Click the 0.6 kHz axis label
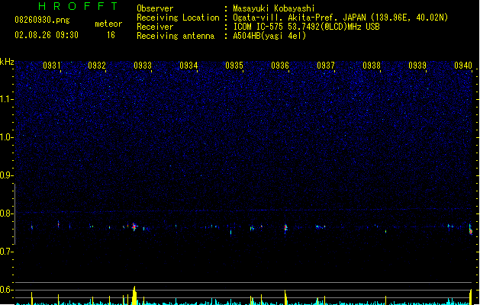The height and width of the screenshot is (305, 480). click(6, 290)
